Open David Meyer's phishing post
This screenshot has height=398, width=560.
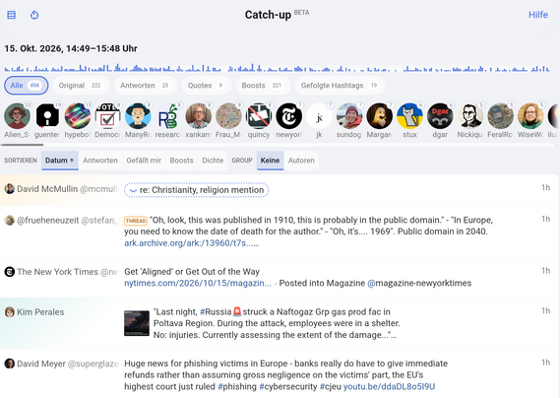click(x=280, y=374)
